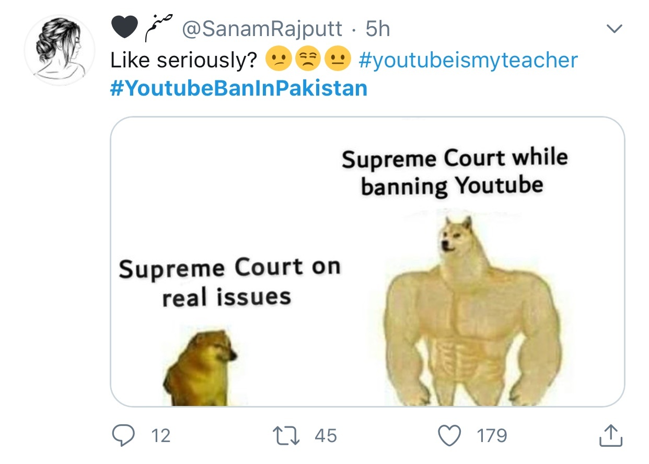The width and height of the screenshot is (649, 464).
Task: Open the 5h timestamp link
Action: (x=378, y=29)
